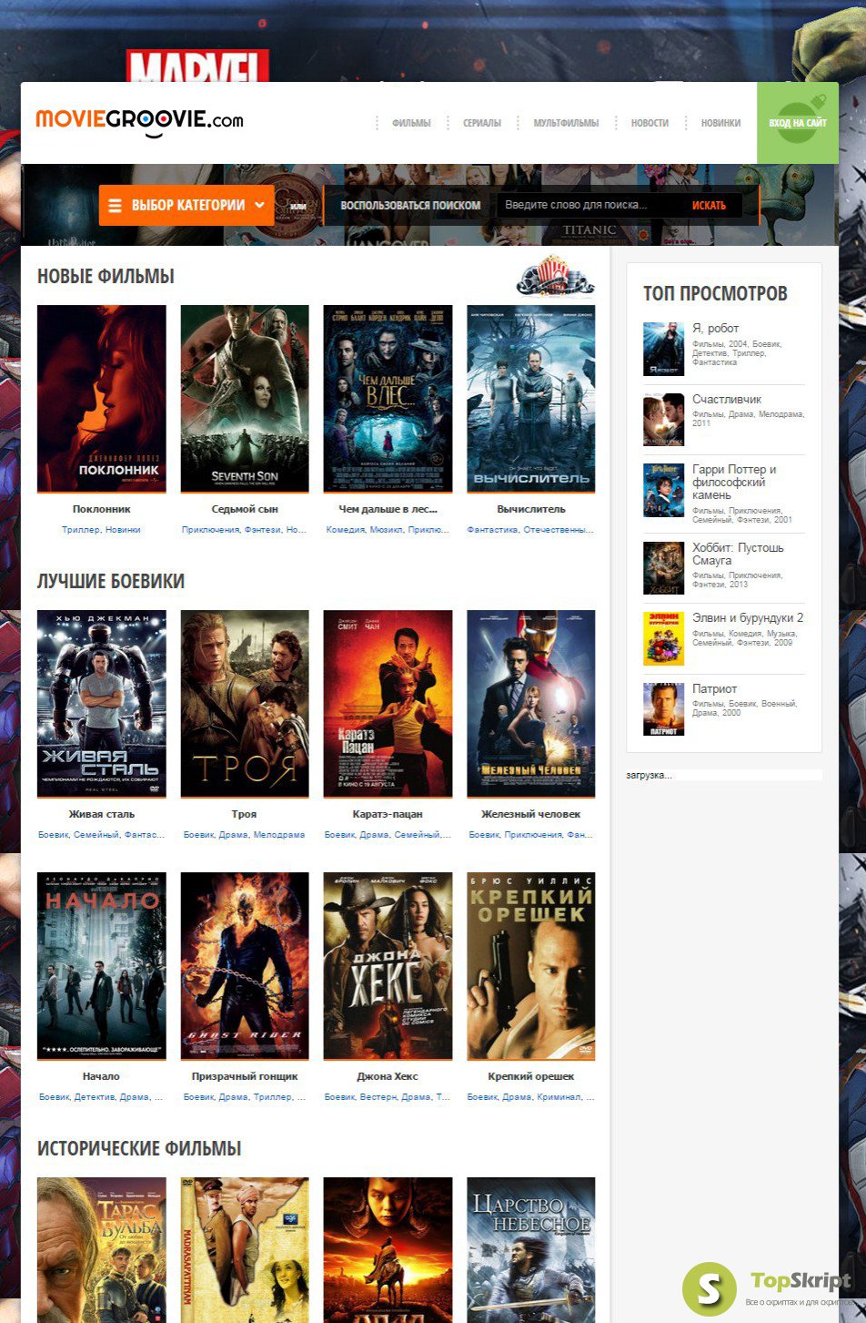Screen dimensions: 866x1323
Task: Click the Вход на сайт login button
Action: [798, 123]
